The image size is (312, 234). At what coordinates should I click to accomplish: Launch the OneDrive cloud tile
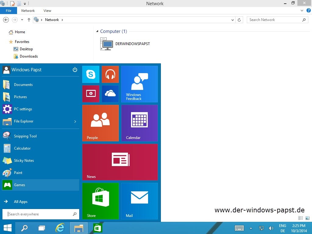pyautogui.click(x=110, y=94)
